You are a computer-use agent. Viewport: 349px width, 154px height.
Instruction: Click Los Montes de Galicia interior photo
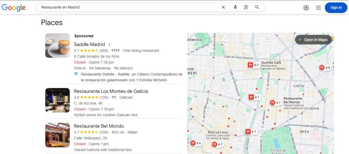click(x=57, y=100)
